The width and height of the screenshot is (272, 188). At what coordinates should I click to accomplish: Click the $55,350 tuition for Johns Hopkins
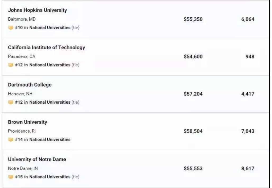pyautogui.click(x=193, y=19)
